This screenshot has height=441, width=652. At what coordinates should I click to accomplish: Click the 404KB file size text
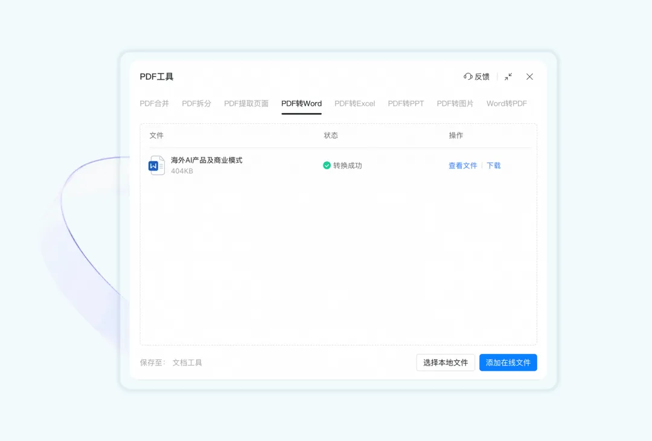pyautogui.click(x=182, y=171)
